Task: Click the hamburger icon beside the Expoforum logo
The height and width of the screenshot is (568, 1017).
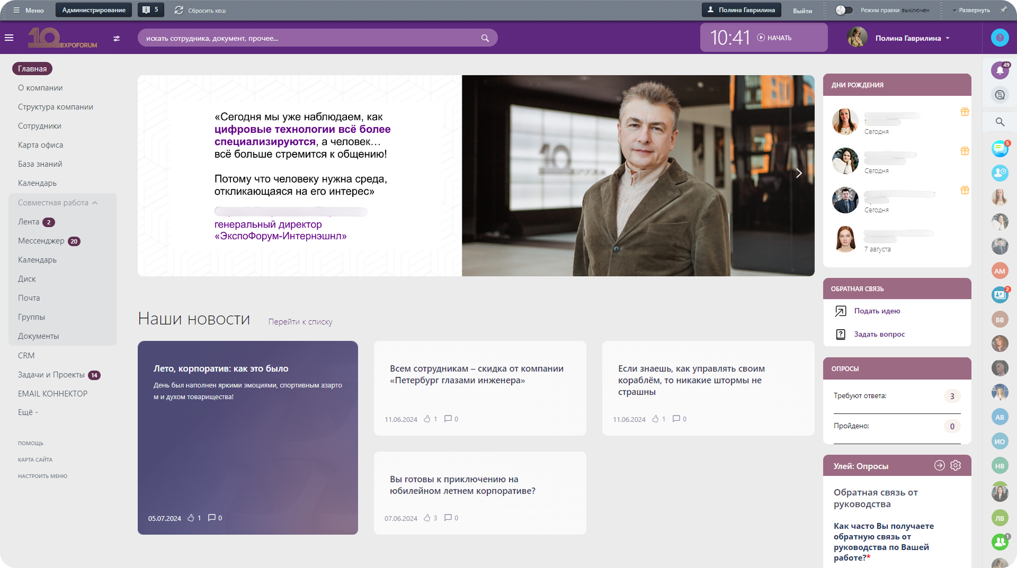Action: 9,38
